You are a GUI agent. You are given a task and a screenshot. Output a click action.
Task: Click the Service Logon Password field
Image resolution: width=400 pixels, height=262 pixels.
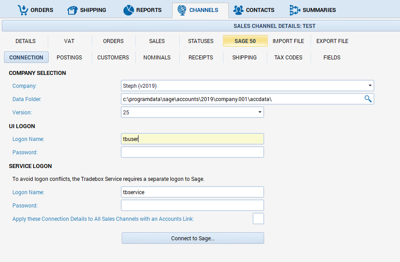192,205
